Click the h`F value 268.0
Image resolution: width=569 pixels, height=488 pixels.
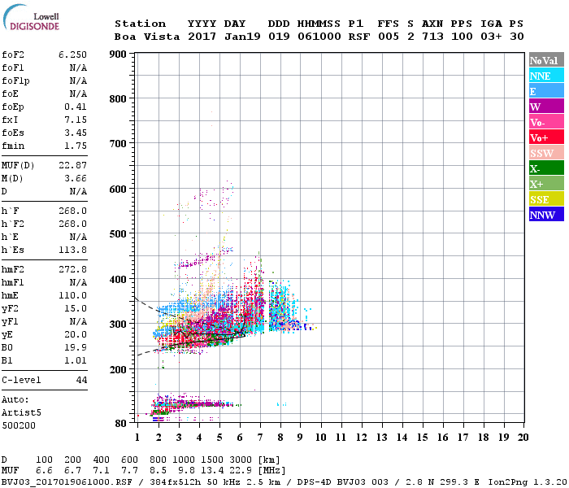click(73, 211)
